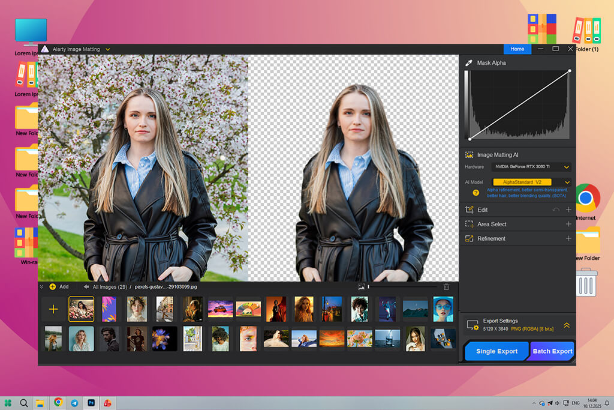Collapse the image tray with double chevron
The width and height of the screenshot is (614, 410).
41,287
